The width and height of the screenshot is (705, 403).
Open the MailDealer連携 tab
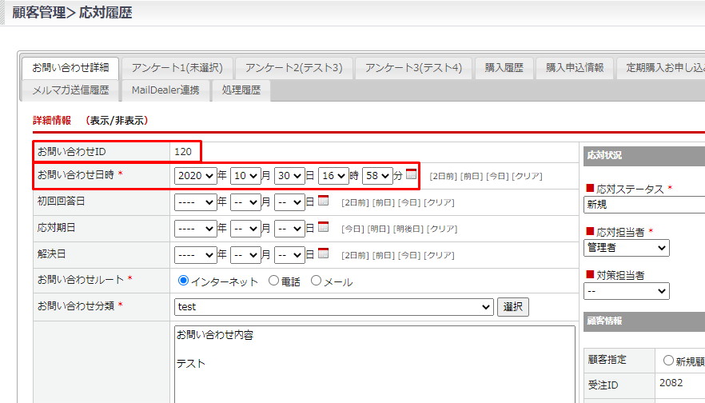pyautogui.click(x=165, y=90)
